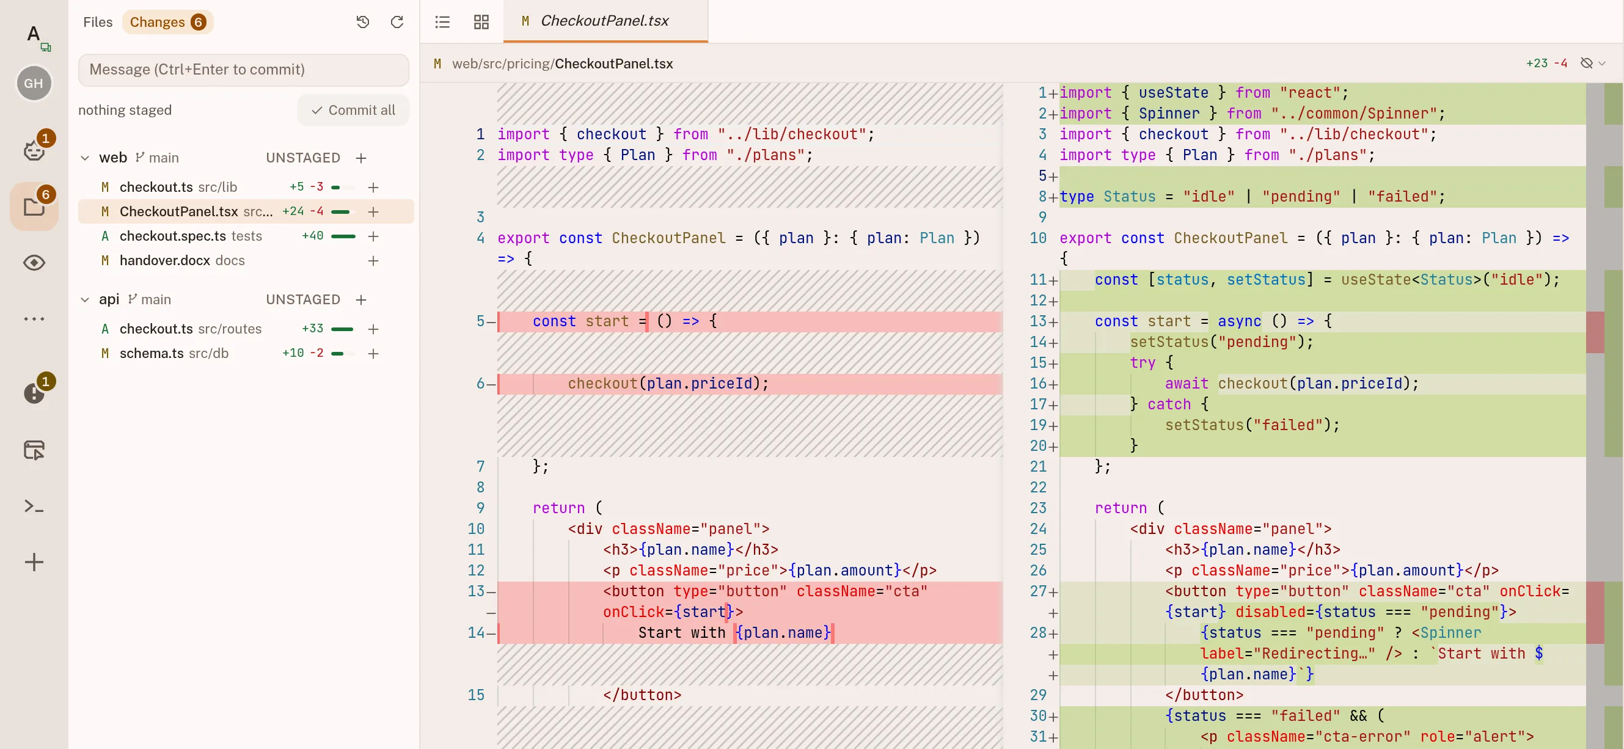Open the changes folder icon with badge 6
The width and height of the screenshot is (1624, 749).
point(34,206)
